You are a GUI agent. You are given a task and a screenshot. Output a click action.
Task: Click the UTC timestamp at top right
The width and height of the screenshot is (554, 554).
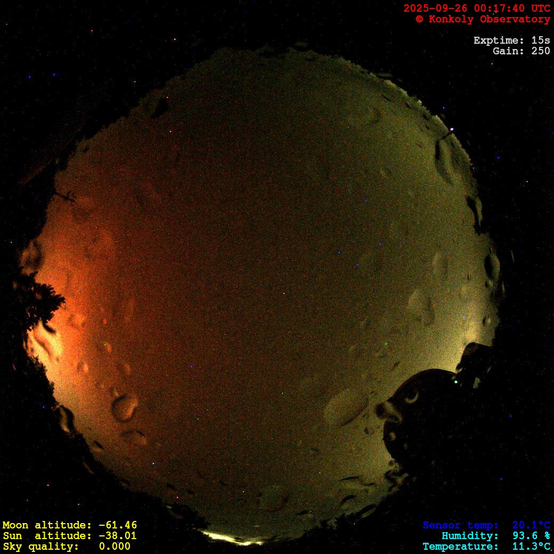(477, 9)
